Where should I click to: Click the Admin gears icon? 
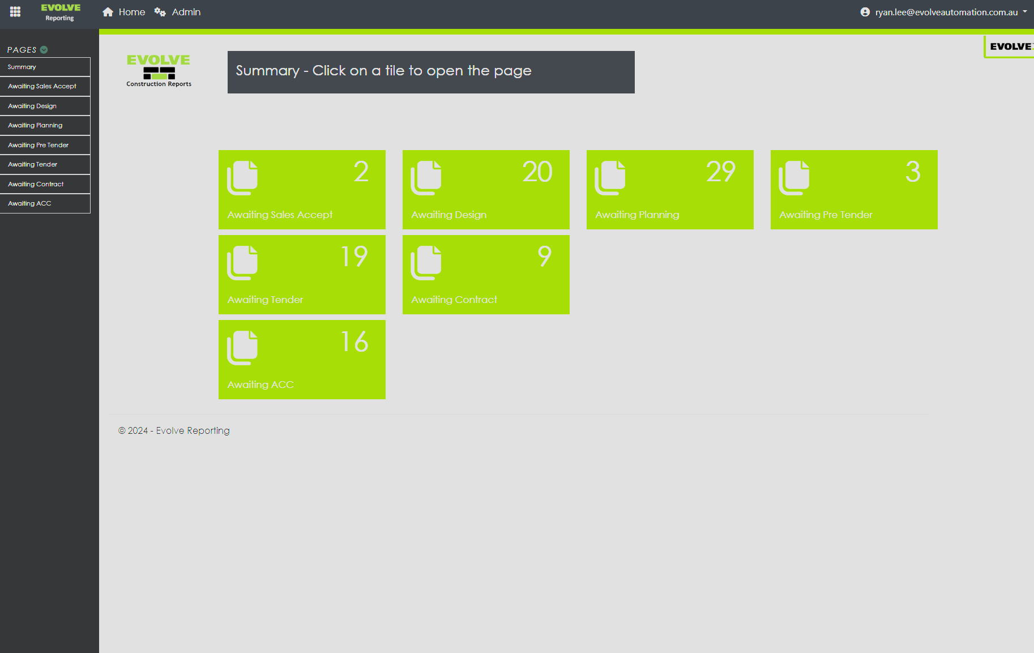[x=160, y=12]
